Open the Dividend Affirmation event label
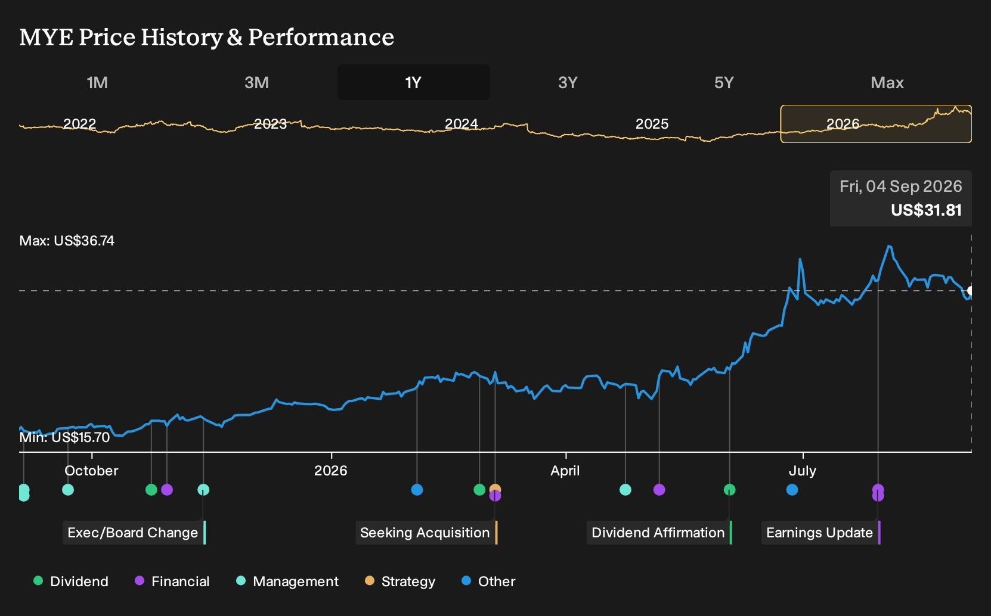 point(659,533)
